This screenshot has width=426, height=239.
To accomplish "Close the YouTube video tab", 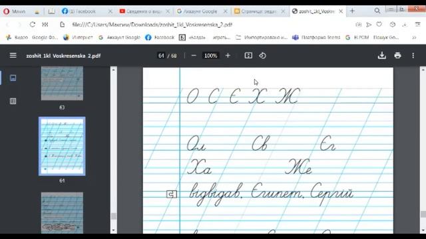I will (168, 11).
